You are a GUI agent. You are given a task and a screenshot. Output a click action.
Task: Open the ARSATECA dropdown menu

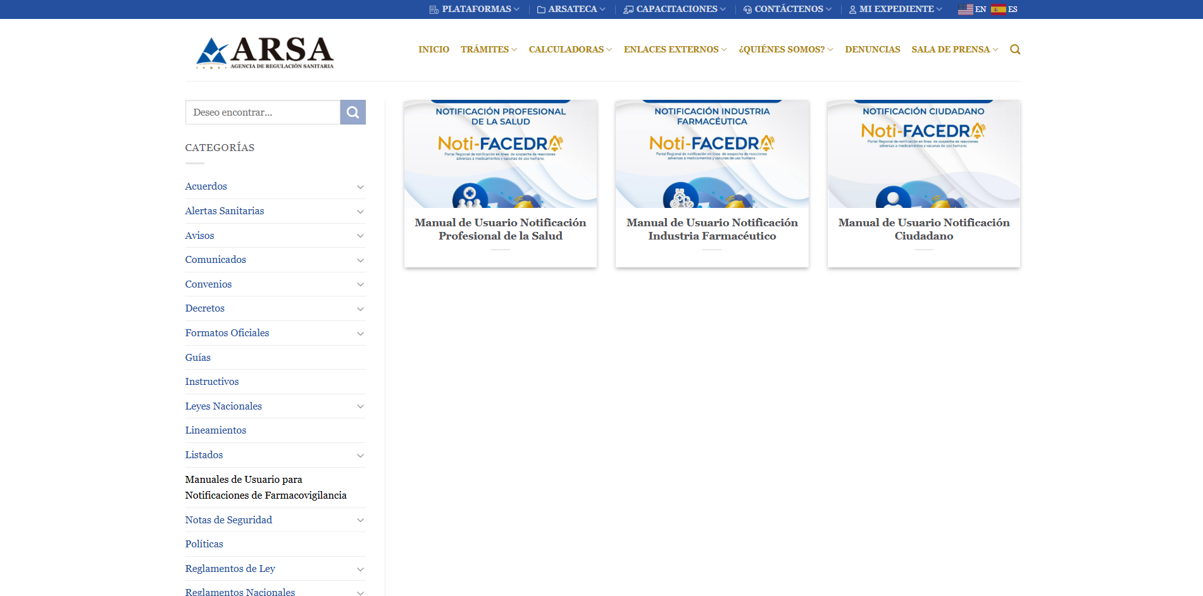coord(573,9)
